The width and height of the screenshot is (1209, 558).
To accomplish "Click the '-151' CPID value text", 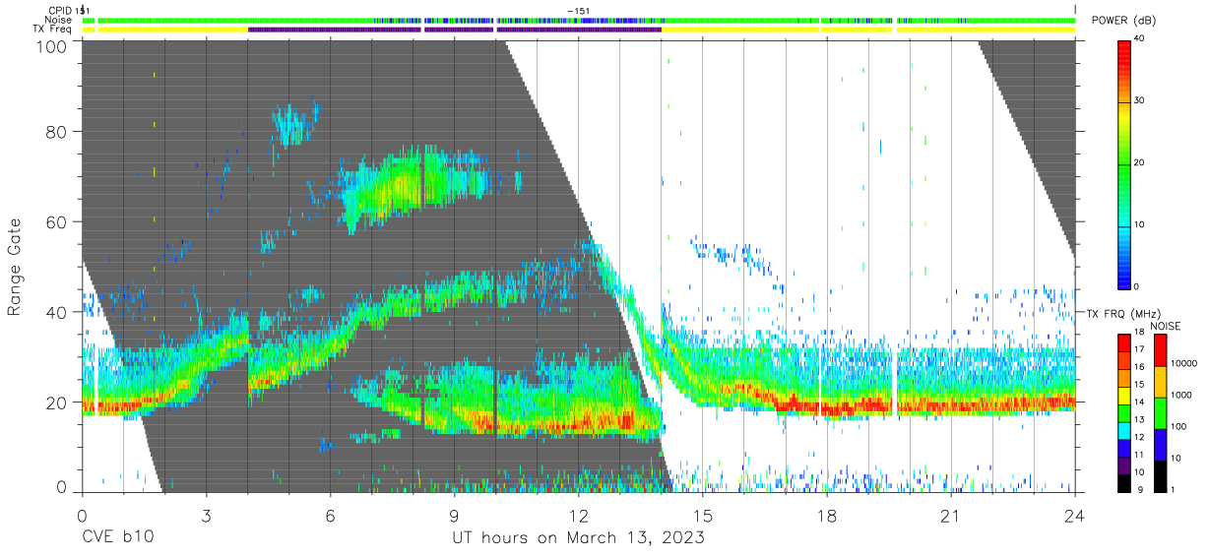I will (x=580, y=11).
